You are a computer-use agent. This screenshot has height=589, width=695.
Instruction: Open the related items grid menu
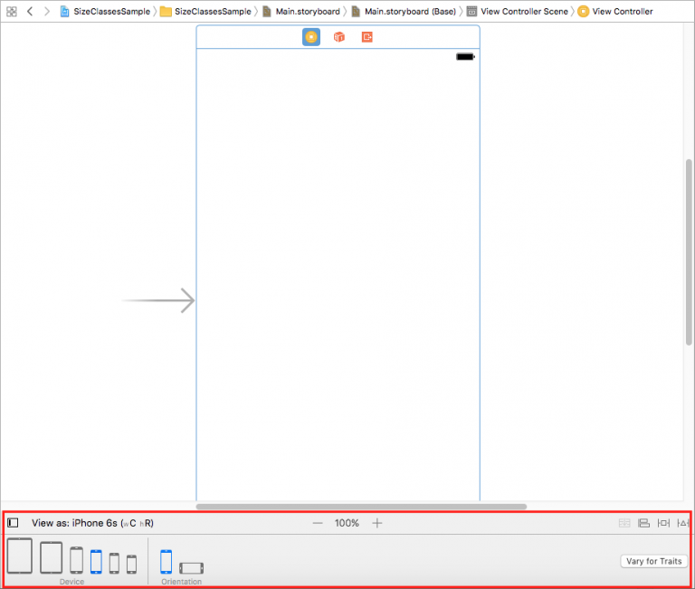click(12, 12)
